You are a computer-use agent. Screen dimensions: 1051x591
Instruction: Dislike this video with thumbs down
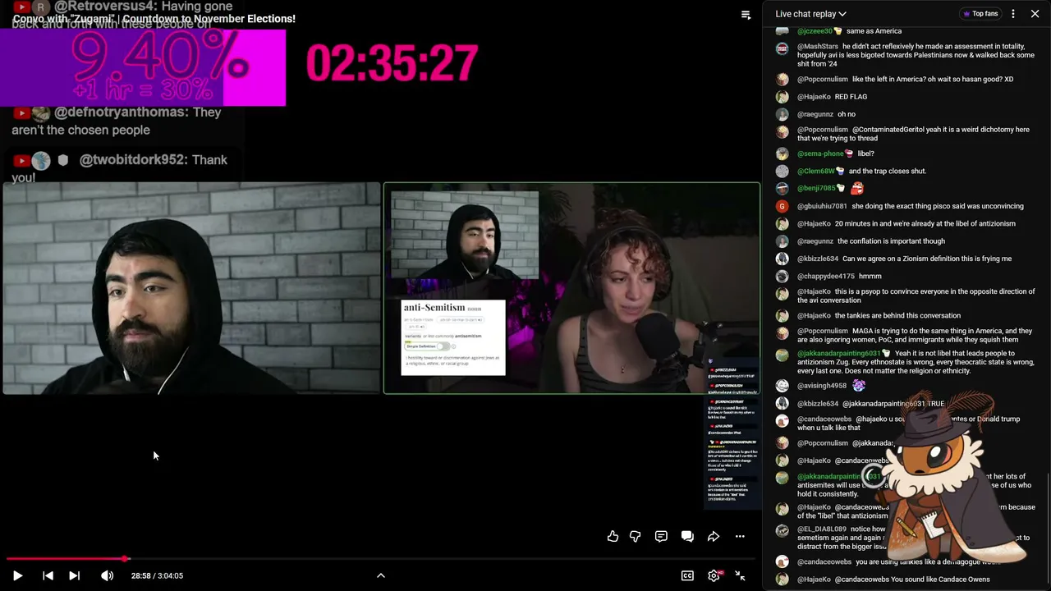635,536
